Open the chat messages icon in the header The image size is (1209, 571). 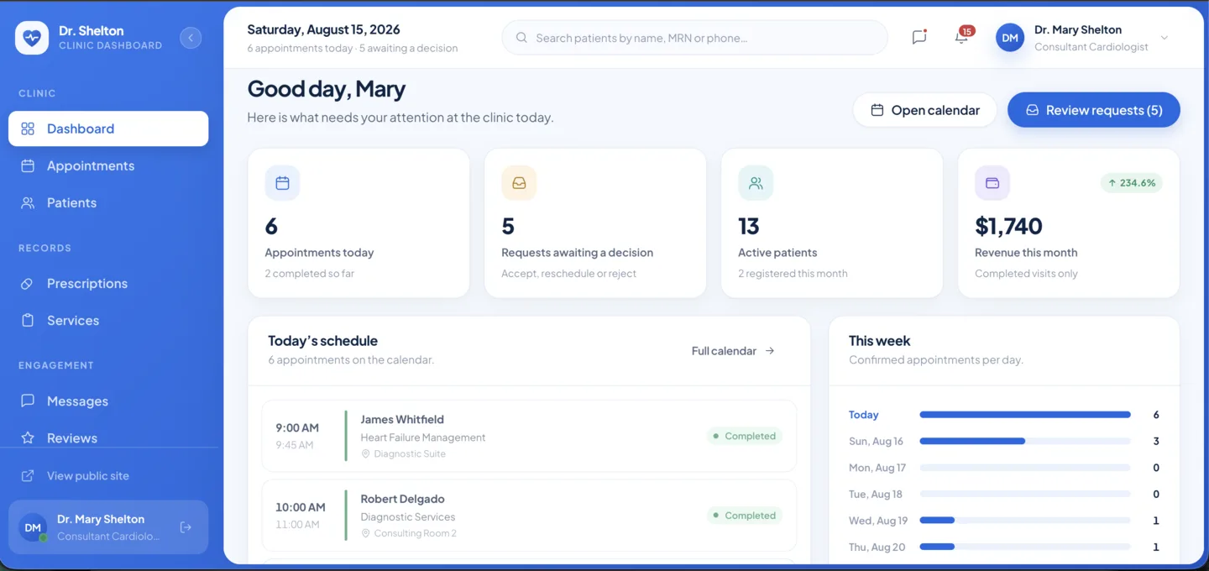point(919,37)
